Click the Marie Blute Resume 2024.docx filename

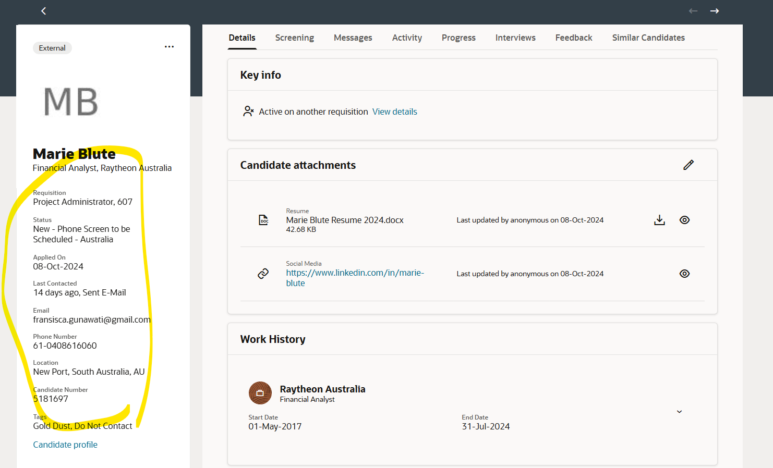[345, 220]
